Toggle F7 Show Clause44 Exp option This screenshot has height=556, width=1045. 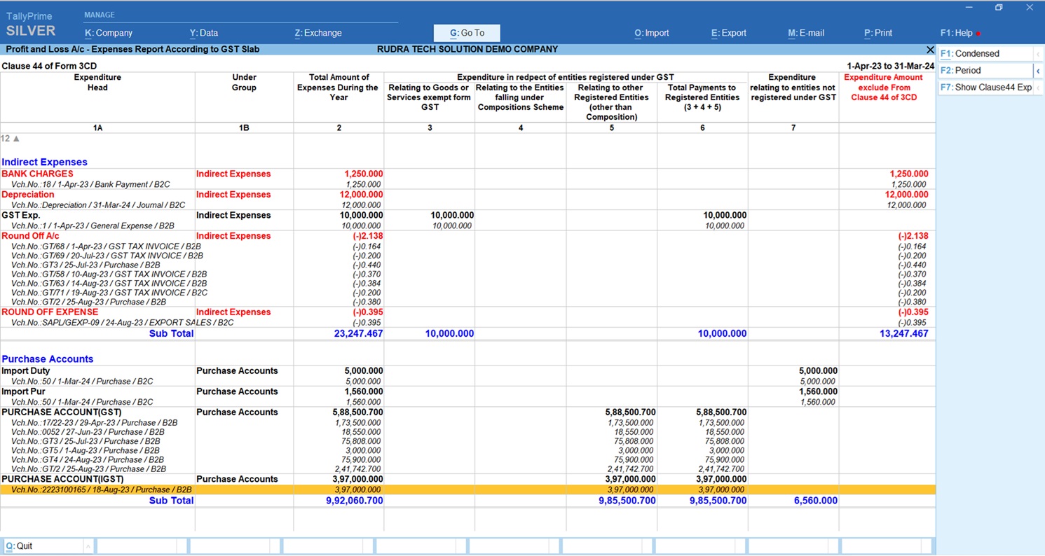pos(985,88)
